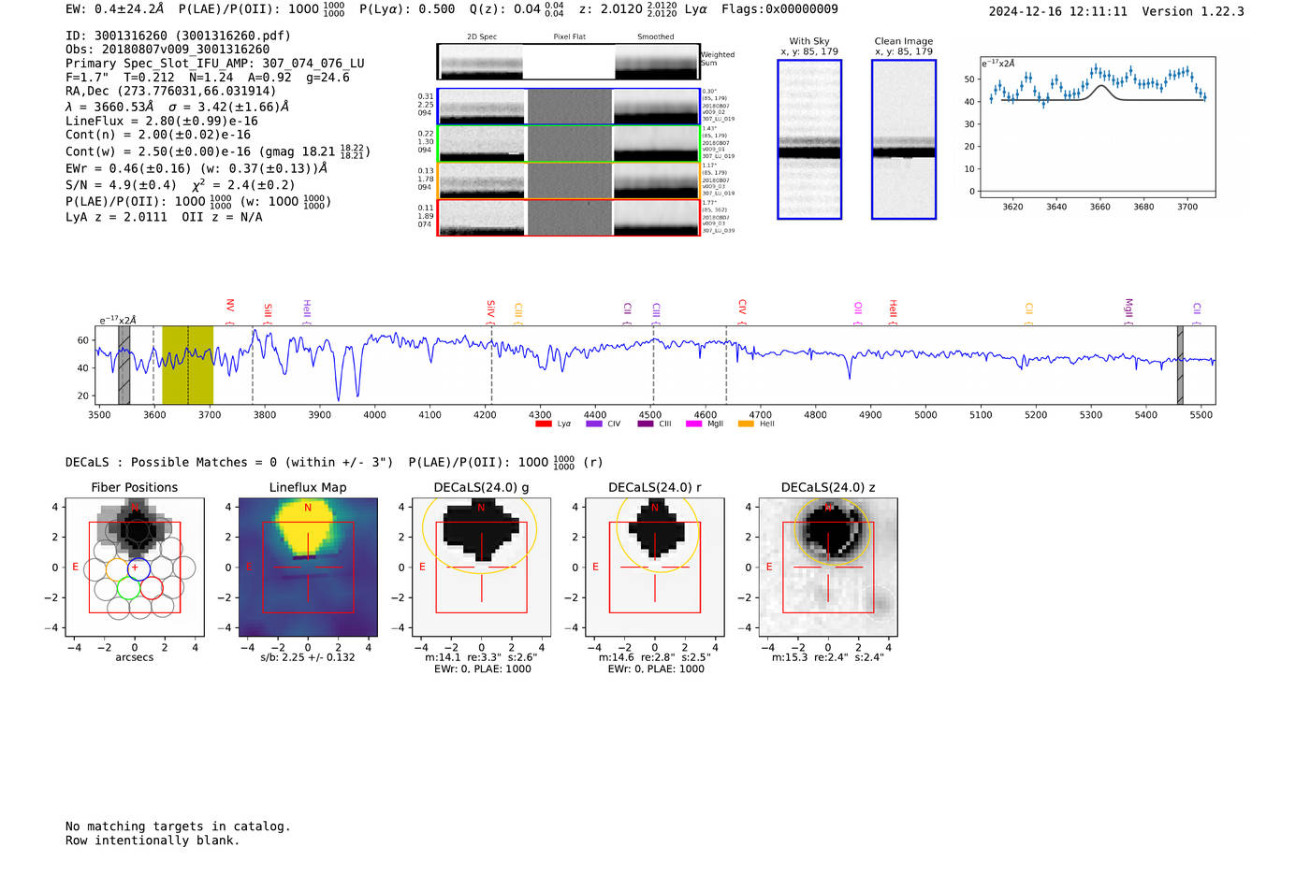This screenshot has height=891, width=1310.
Task: Select the MgII line marker above spectrum
Action: [x=1128, y=310]
